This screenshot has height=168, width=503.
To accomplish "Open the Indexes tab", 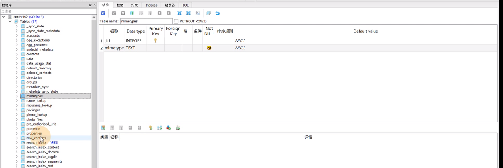I will click(x=151, y=5).
